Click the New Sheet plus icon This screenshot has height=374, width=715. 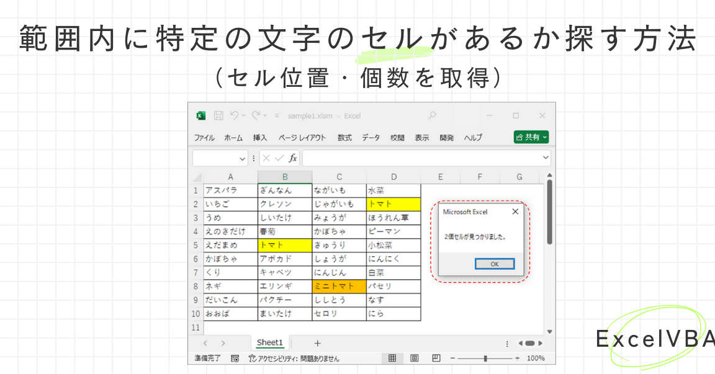318,343
